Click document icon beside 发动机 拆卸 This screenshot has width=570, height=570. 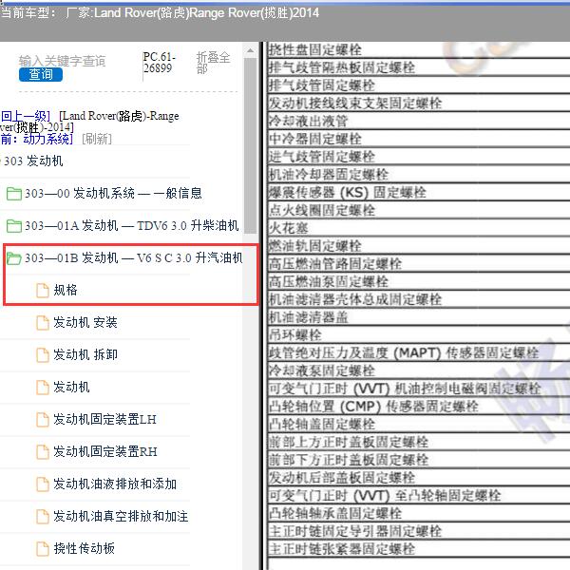click(42, 354)
